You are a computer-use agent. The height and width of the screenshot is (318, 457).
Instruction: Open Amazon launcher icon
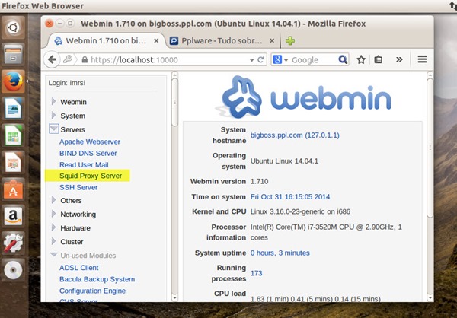pyautogui.click(x=13, y=216)
